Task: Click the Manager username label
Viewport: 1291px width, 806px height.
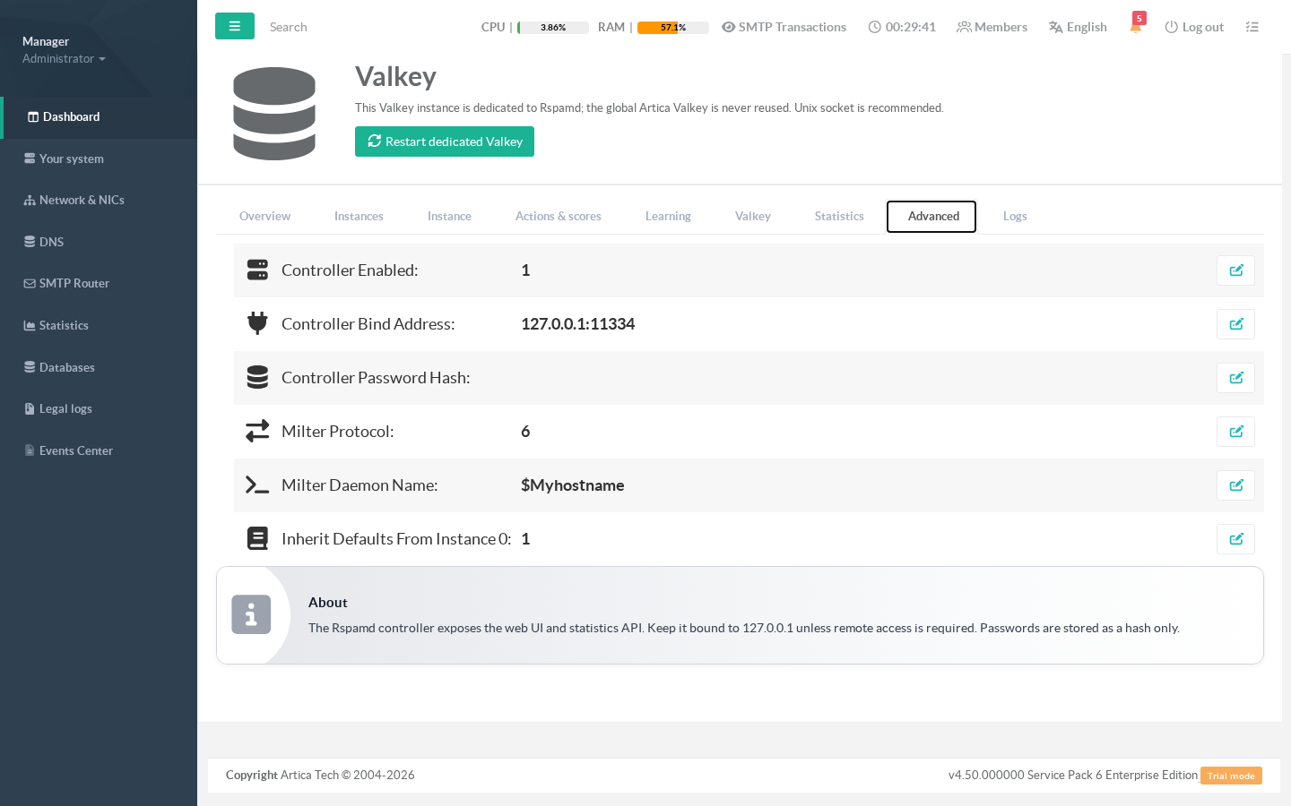Action: click(x=46, y=41)
